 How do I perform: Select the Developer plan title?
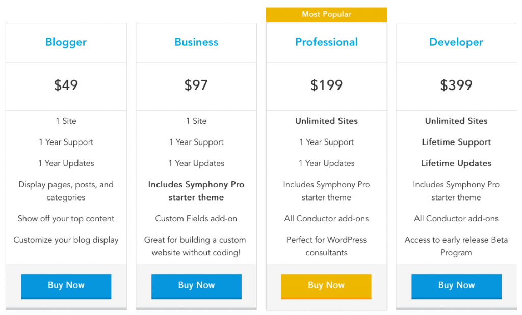click(x=456, y=42)
